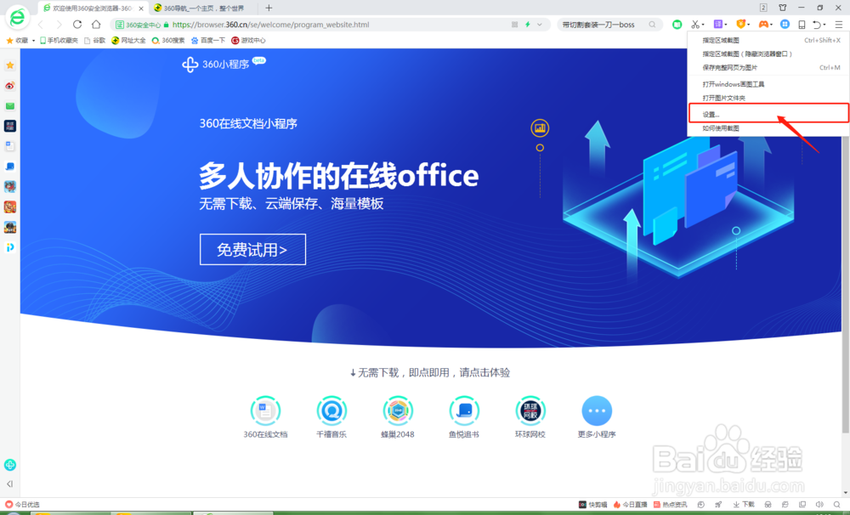This screenshot has height=515, width=850.
Task: Select 如何使用截图 menu entry
Action: pos(768,128)
